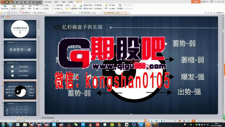Switch to the 平衡仓体系二.pptx document tab
The image size is (225, 127).
coord(91,13)
